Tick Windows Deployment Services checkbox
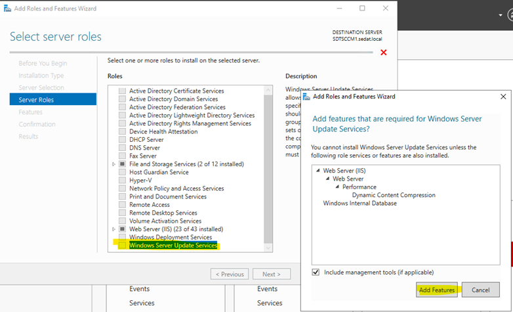Screen dimensions: 513x312 click(x=123, y=237)
